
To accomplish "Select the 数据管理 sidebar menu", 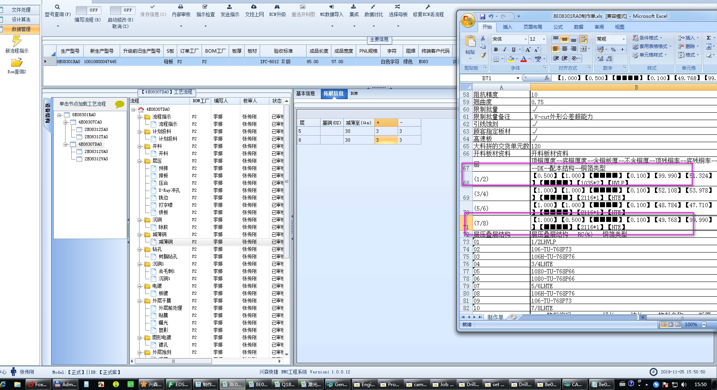I will (21, 29).
